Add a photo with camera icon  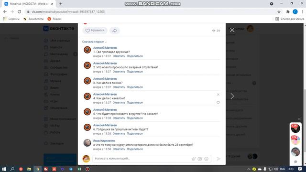pos(200,159)
